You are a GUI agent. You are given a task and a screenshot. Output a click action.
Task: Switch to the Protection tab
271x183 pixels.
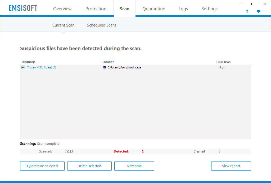coord(96,9)
